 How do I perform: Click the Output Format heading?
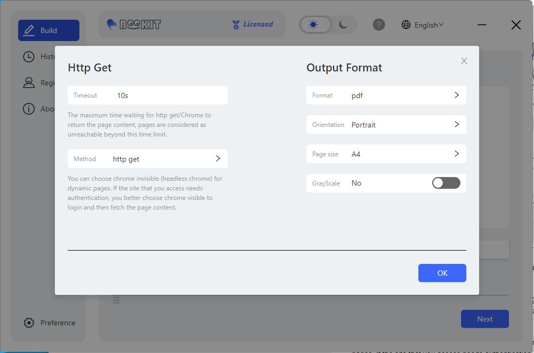pyautogui.click(x=344, y=68)
